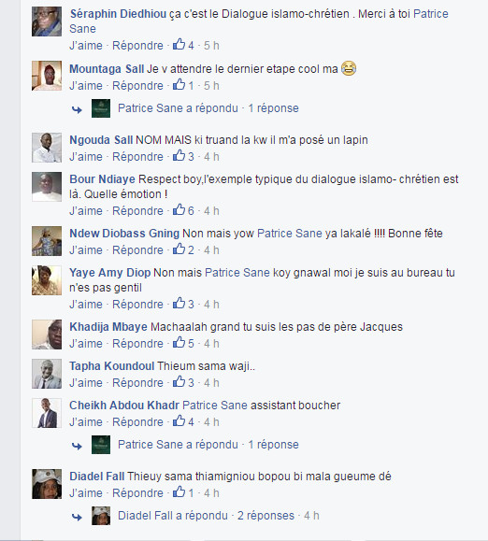Click thumbs-up icon on Tapha Koundoul's comment
Screen dimensions: 488x541
tap(179, 382)
